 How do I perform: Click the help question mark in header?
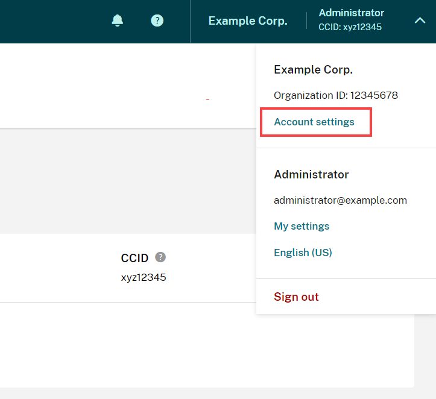(157, 20)
